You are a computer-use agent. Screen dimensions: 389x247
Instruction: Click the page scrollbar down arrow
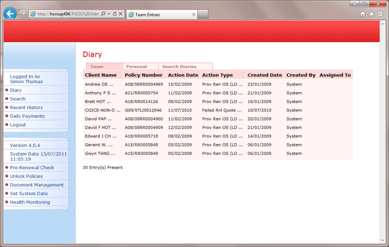tap(383, 241)
